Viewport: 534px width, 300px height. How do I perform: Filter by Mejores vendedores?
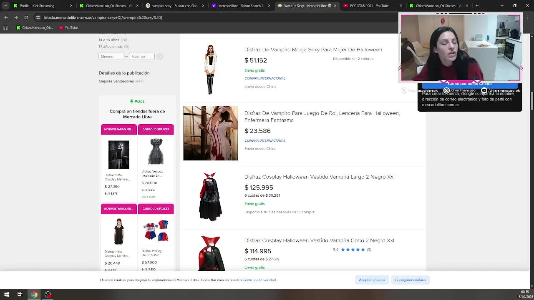(x=121, y=81)
